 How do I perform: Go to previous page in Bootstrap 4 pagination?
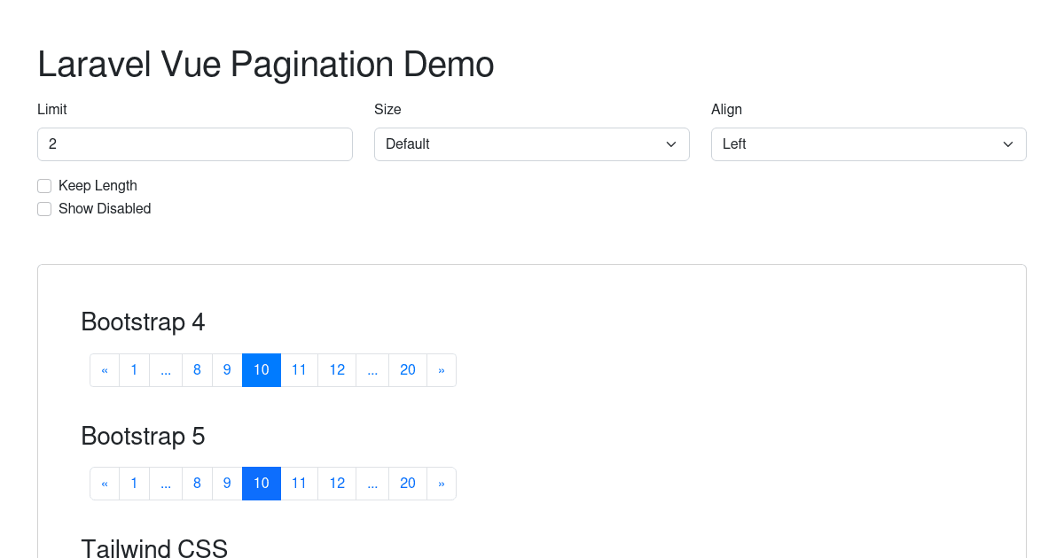pyautogui.click(x=105, y=370)
